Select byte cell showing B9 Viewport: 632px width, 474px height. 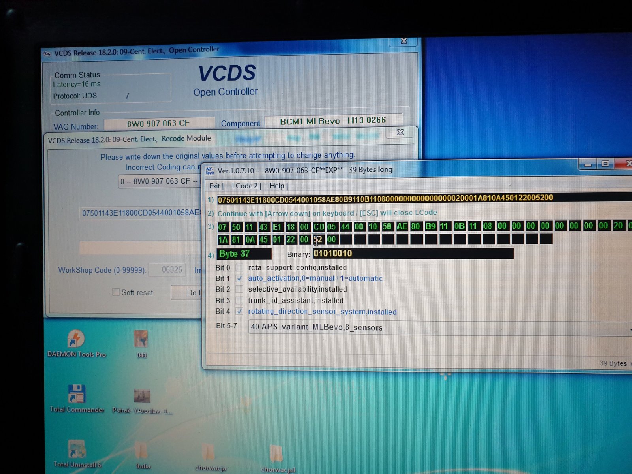click(430, 226)
